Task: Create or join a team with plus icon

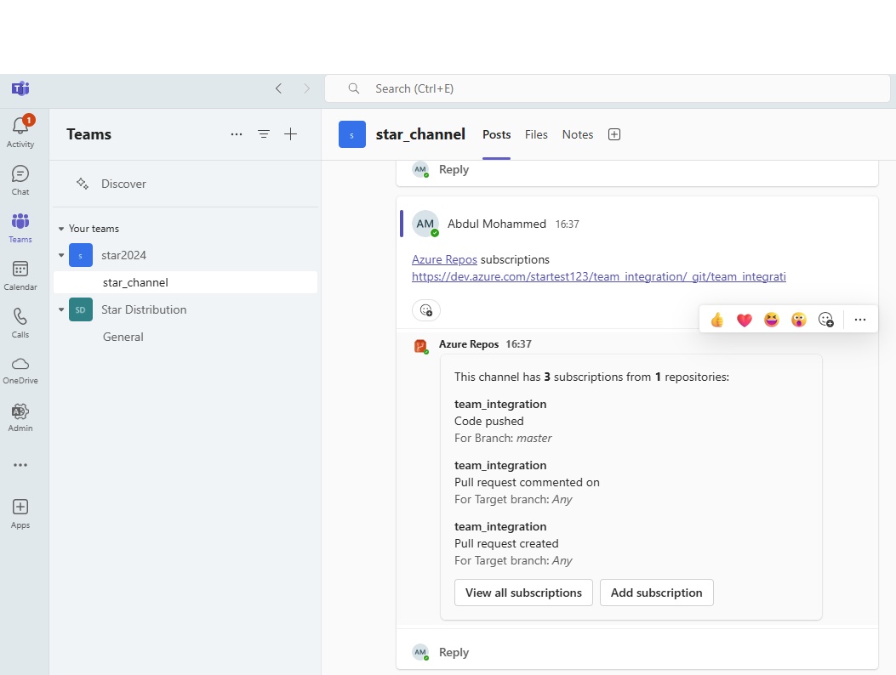Action: point(290,134)
